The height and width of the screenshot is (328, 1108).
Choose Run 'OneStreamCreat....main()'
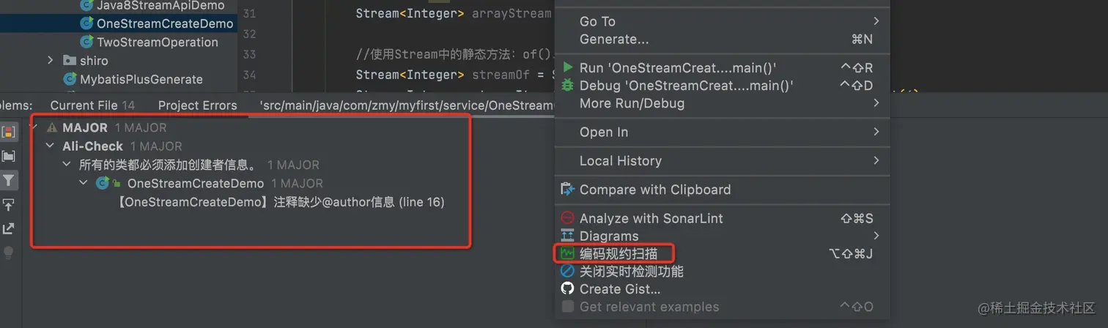[x=722, y=67]
